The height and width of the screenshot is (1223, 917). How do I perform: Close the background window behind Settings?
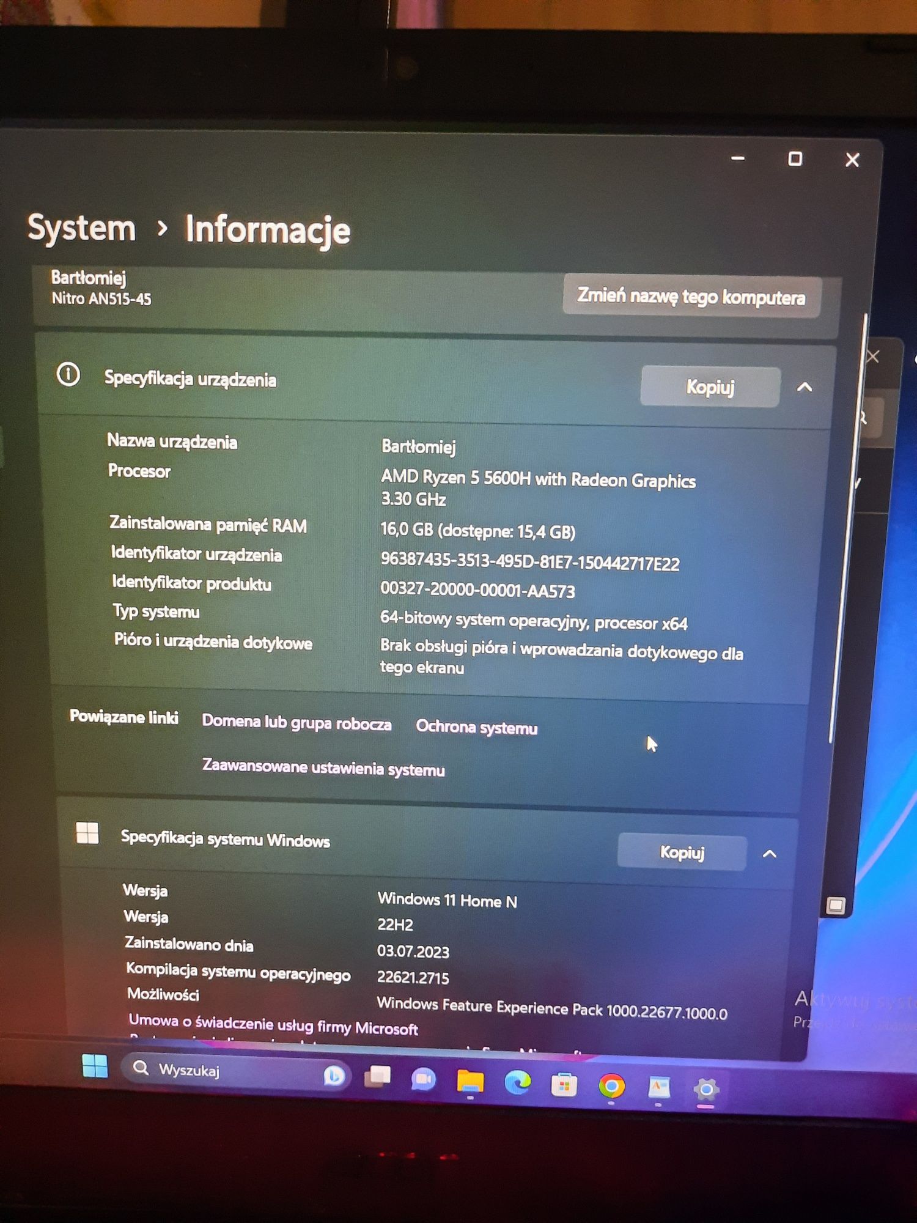pyautogui.click(x=873, y=357)
